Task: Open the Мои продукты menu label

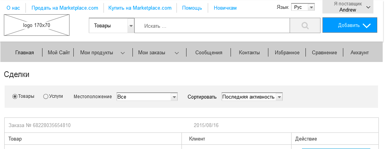Action: (x=97, y=53)
